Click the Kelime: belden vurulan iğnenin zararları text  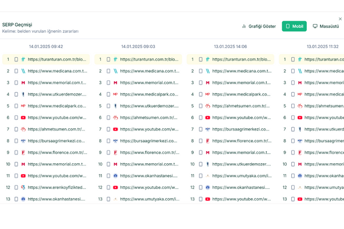(x=40, y=31)
